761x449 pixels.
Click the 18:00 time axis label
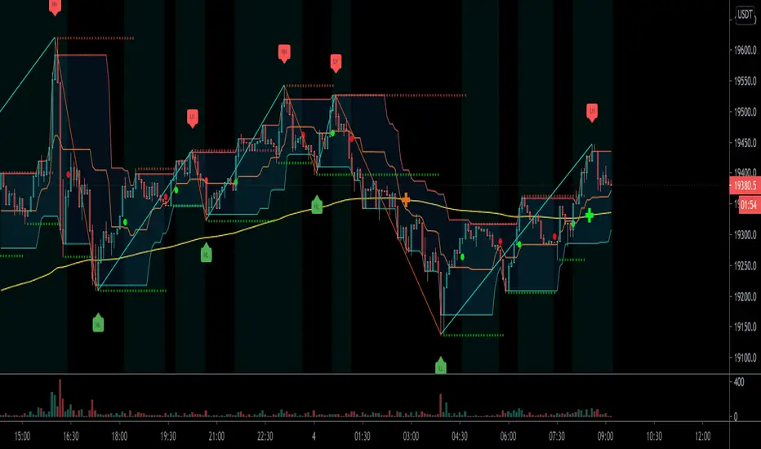(x=119, y=437)
